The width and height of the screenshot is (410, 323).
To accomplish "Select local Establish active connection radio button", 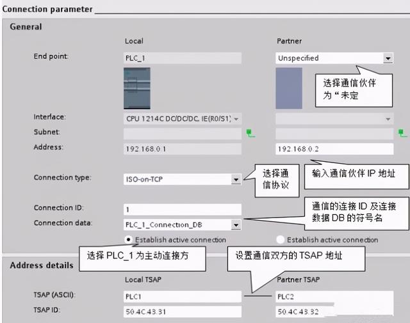I will (x=129, y=240).
